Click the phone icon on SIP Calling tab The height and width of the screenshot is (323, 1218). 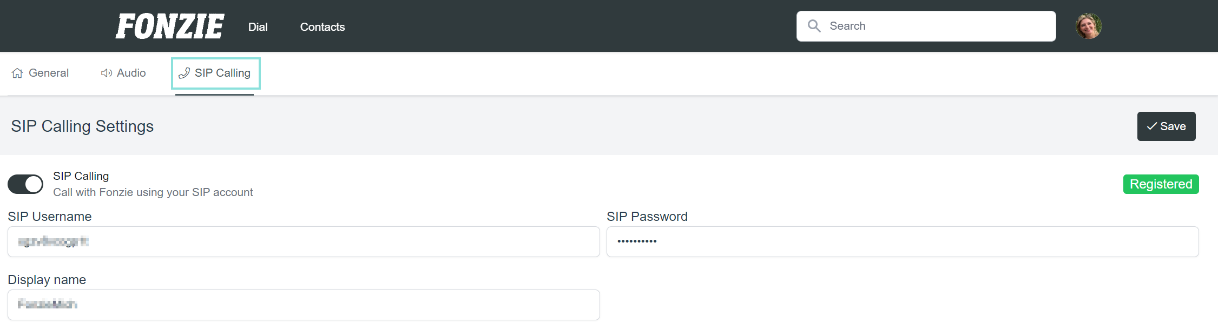[x=184, y=73]
